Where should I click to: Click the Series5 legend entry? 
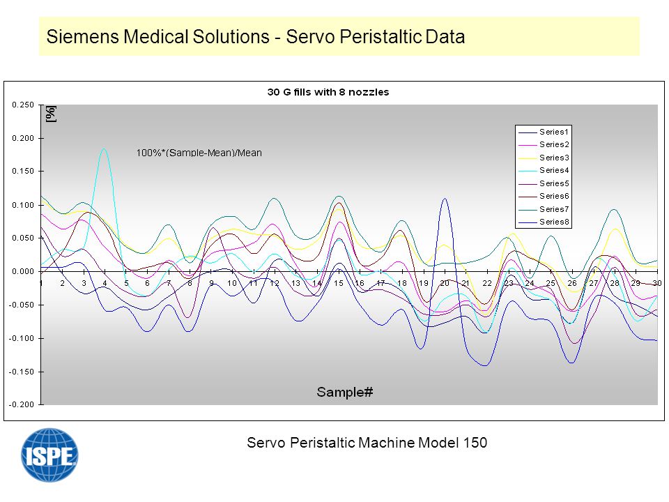point(544,183)
